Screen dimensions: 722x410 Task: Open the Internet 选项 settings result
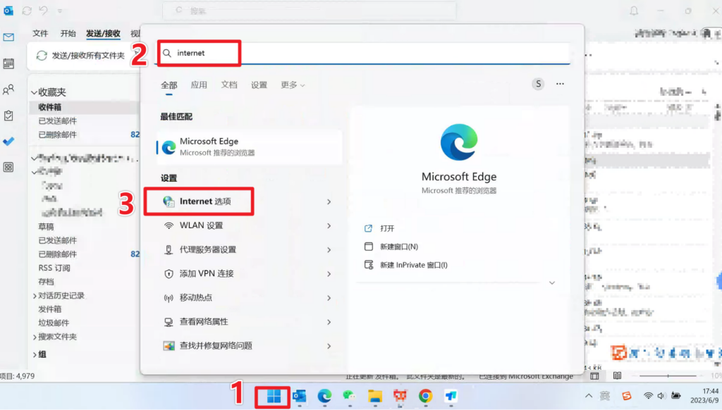[205, 201]
